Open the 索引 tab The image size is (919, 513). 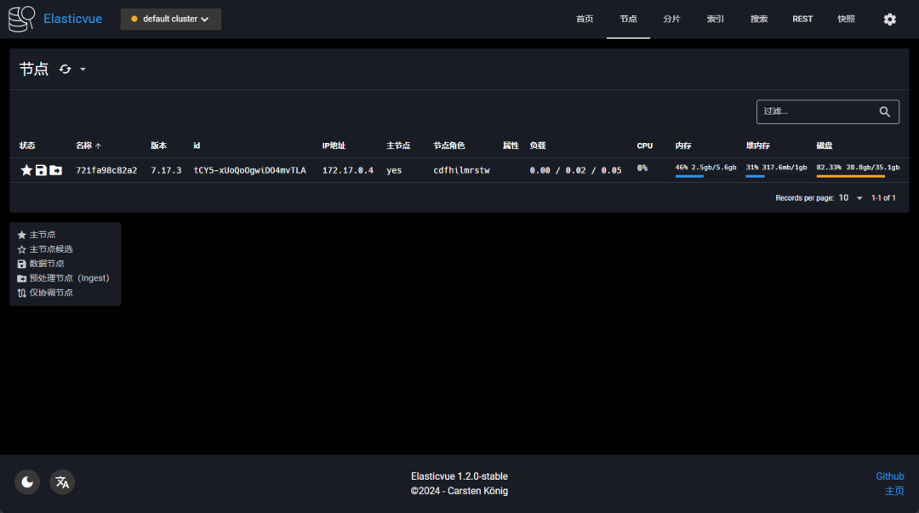tap(716, 19)
